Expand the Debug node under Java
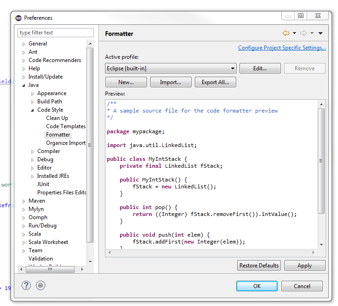 (32, 160)
